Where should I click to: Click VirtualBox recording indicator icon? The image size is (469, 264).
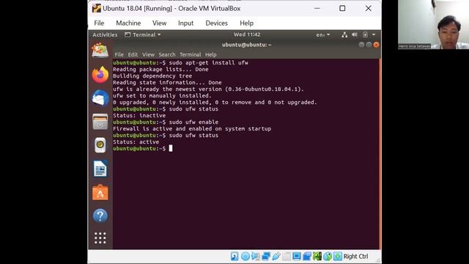(x=307, y=256)
